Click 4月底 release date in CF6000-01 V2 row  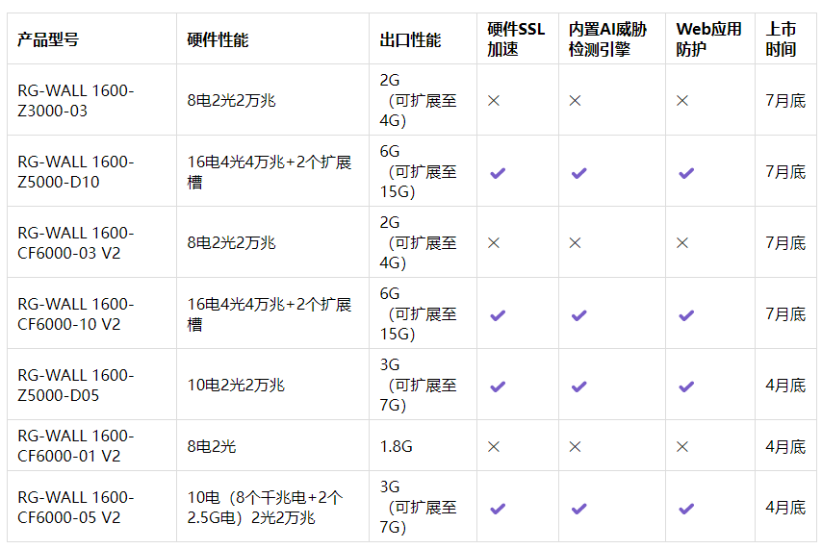tap(785, 446)
